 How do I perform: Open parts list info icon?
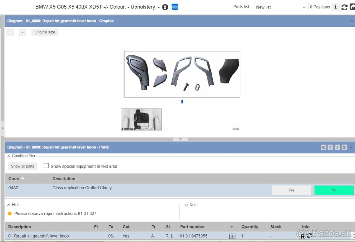(x=335, y=7)
